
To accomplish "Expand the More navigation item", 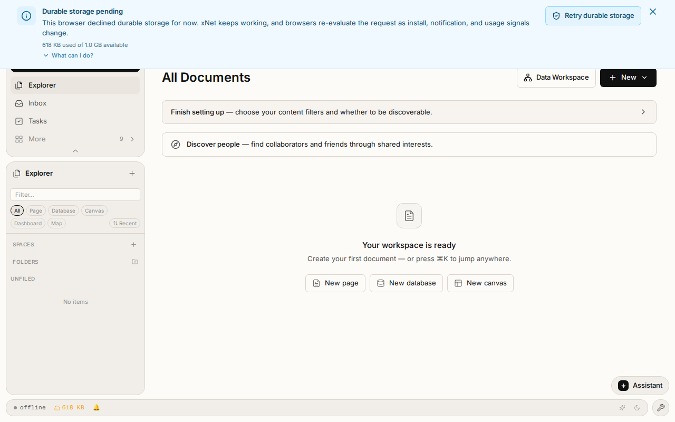I will [75, 139].
